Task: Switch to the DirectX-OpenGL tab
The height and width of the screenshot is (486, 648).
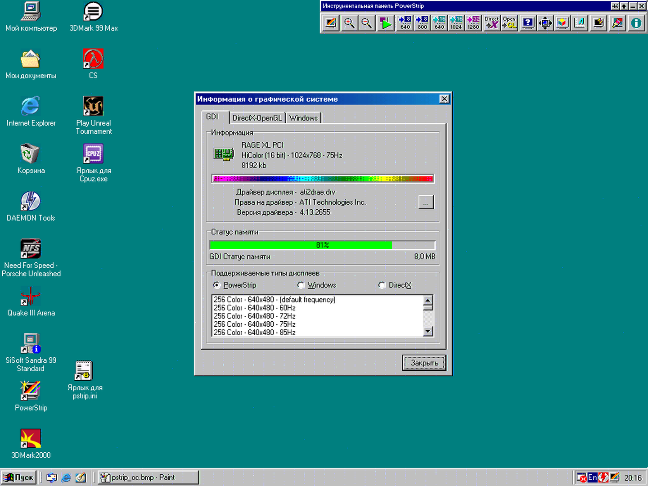Action: pos(257,118)
